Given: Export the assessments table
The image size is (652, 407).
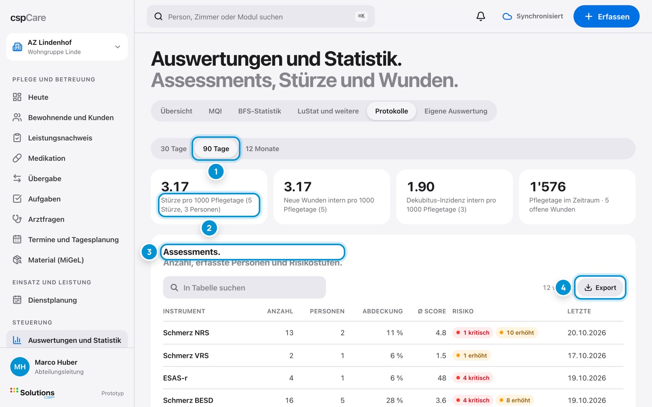Looking at the screenshot, I should (600, 287).
